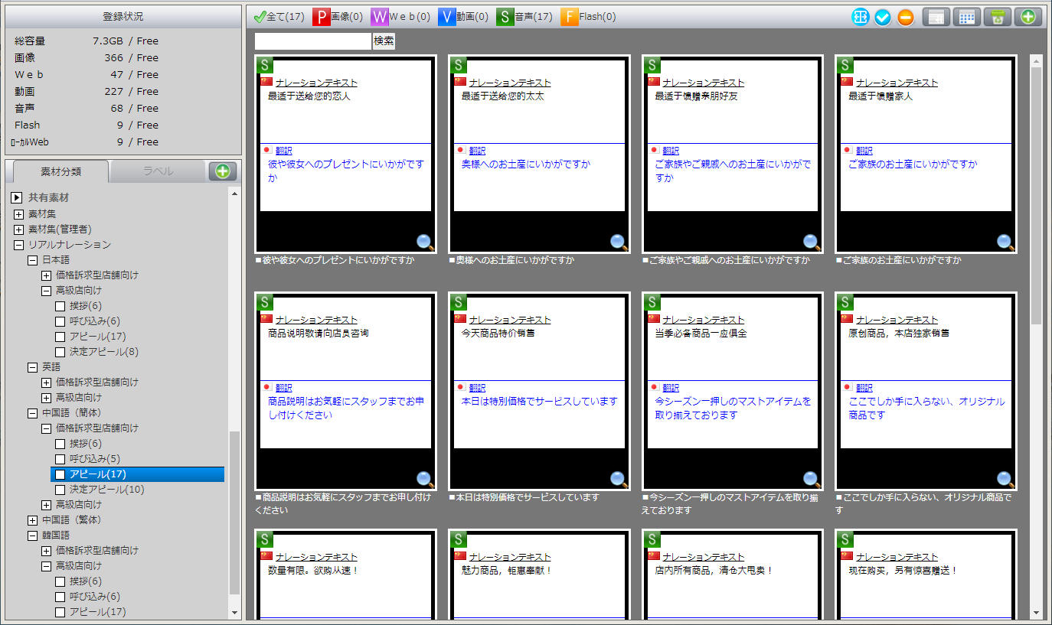Expand the 素材集 node
1052x625 pixels.
point(19,214)
